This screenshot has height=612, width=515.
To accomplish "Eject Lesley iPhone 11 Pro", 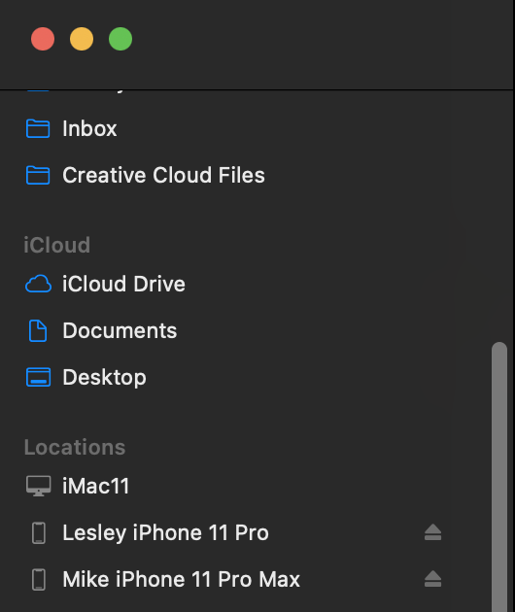I will [x=432, y=532].
